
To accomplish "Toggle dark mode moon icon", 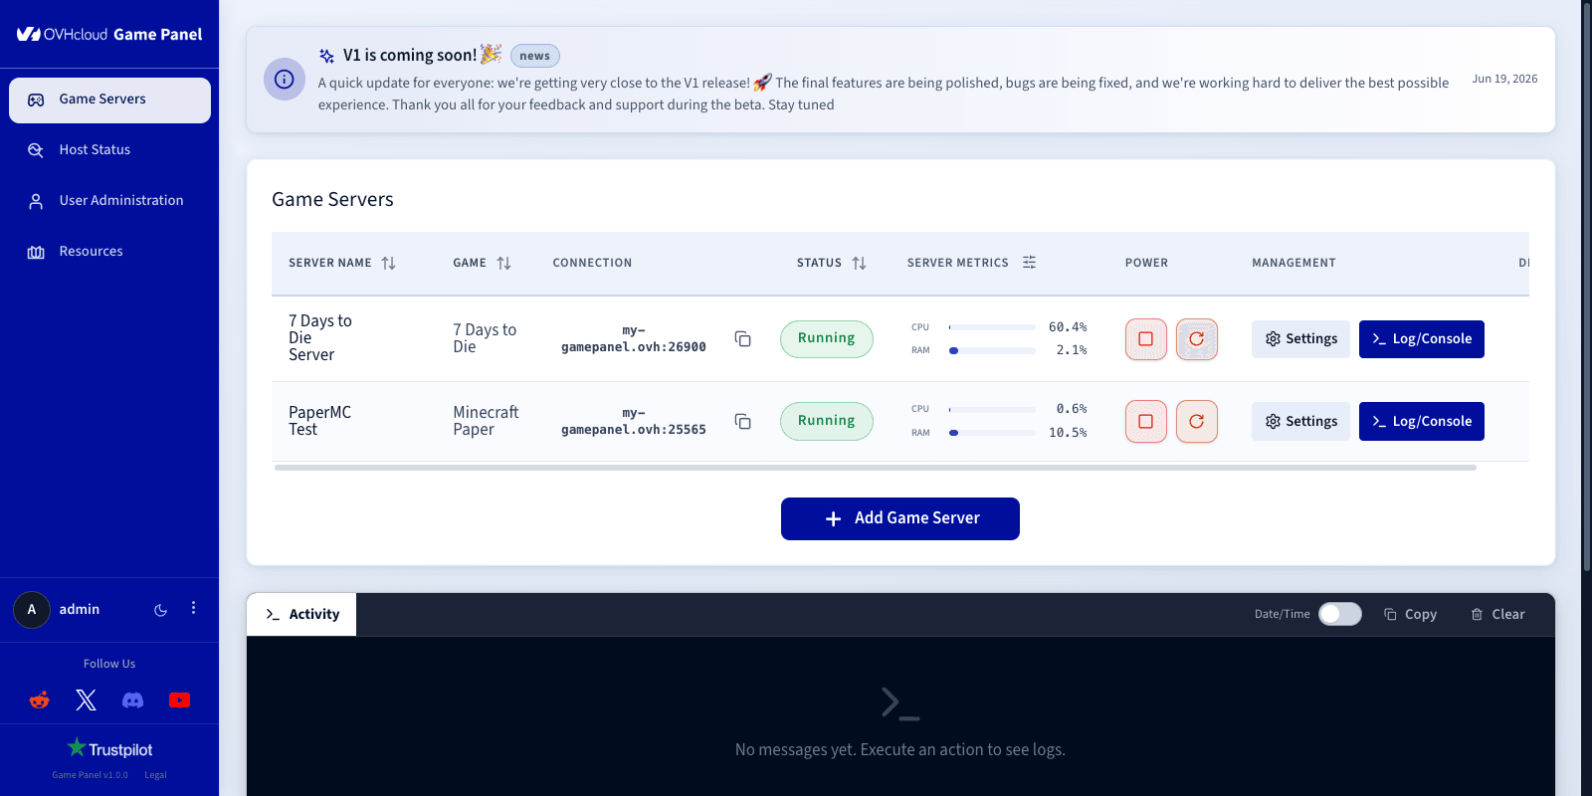I will click(x=160, y=610).
